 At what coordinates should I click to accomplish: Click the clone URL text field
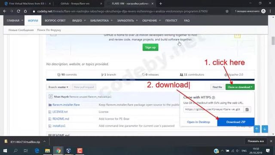(x=213, y=109)
